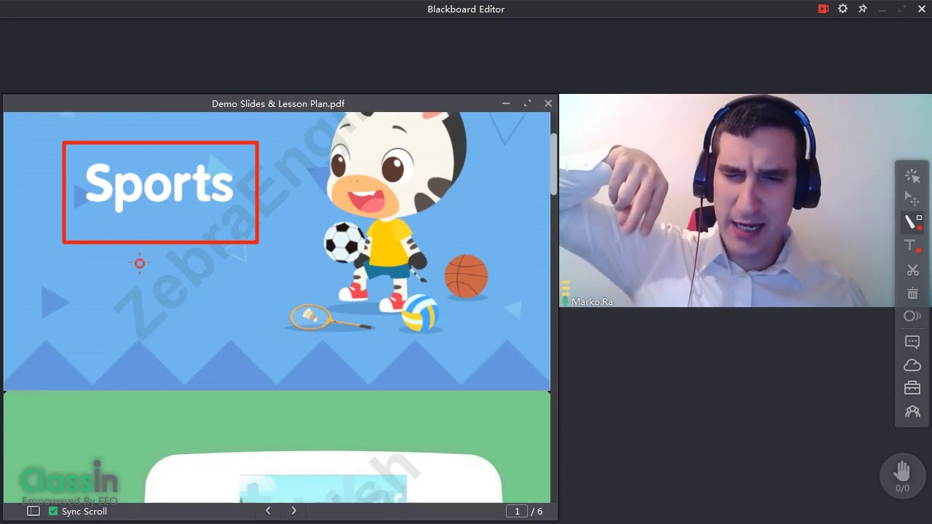Click the raise hand button

(x=902, y=475)
